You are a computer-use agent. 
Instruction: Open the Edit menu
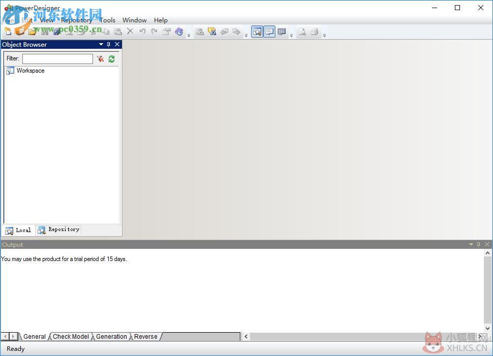point(27,20)
